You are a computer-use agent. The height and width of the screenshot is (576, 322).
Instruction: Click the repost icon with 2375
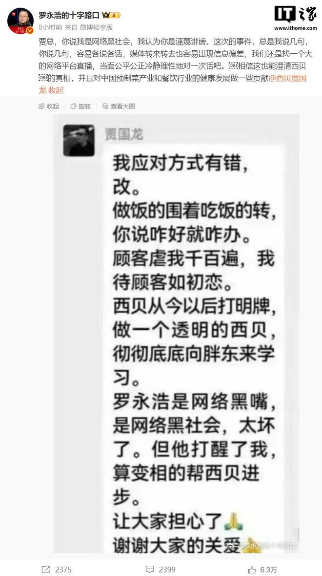click(46, 569)
